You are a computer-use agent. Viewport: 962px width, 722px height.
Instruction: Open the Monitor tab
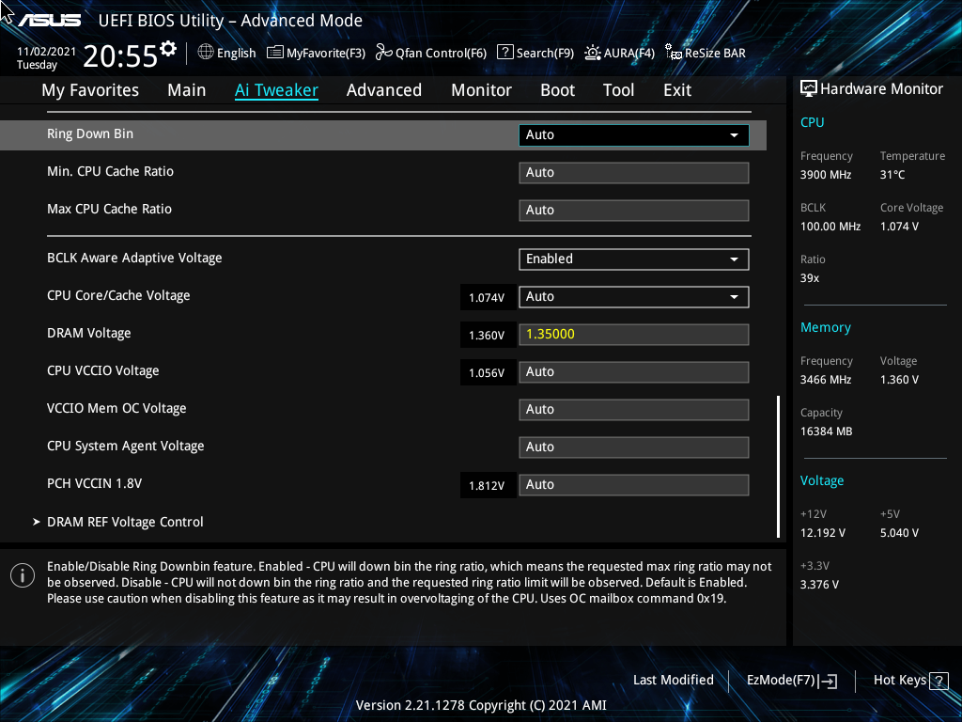tap(481, 90)
